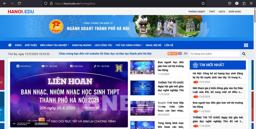
Task: Open news Hà Nội: Công bố số lượng học sinh
Action: tap(218, 75)
